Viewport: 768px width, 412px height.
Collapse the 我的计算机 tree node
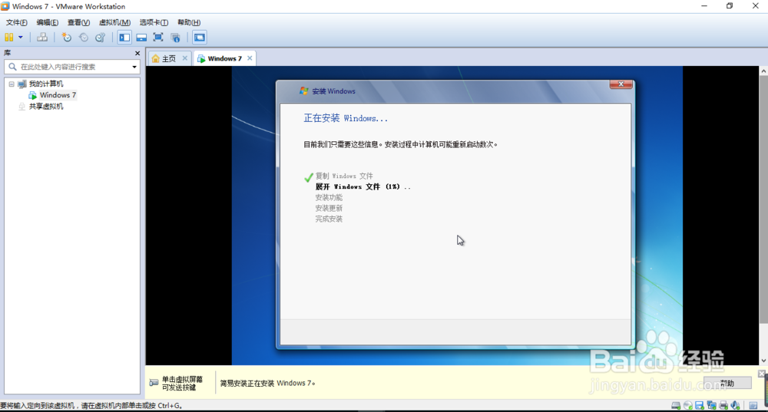12,84
